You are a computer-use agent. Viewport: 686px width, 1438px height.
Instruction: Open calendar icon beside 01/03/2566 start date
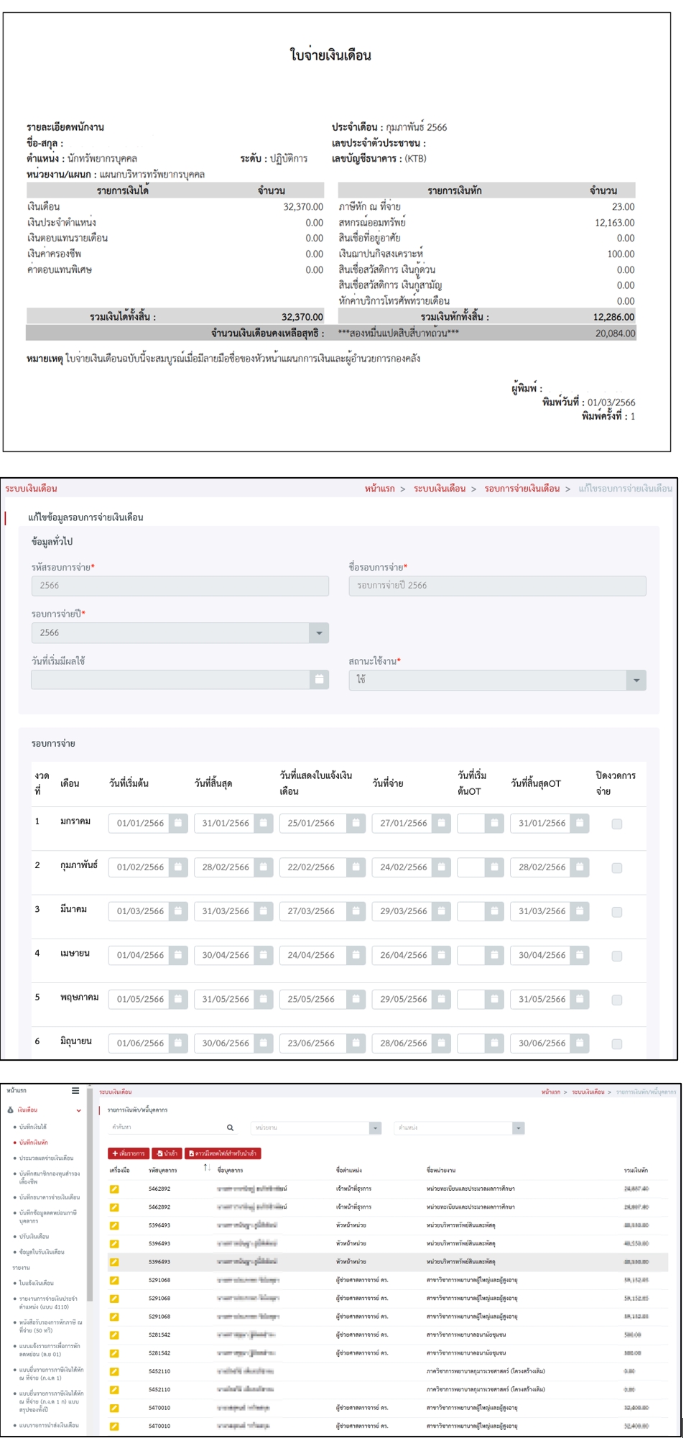(178, 911)
